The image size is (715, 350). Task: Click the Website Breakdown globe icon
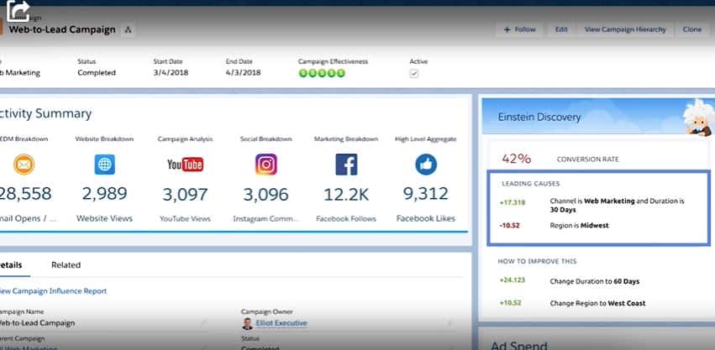[104, 165]
